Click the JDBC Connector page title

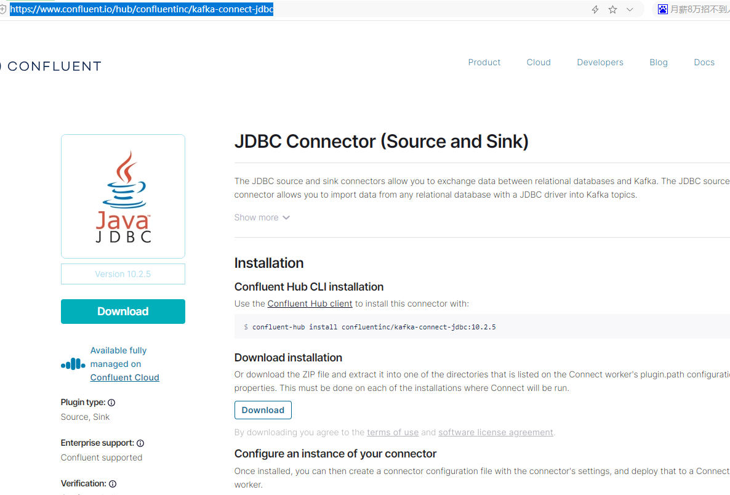[x=381, y=142]
